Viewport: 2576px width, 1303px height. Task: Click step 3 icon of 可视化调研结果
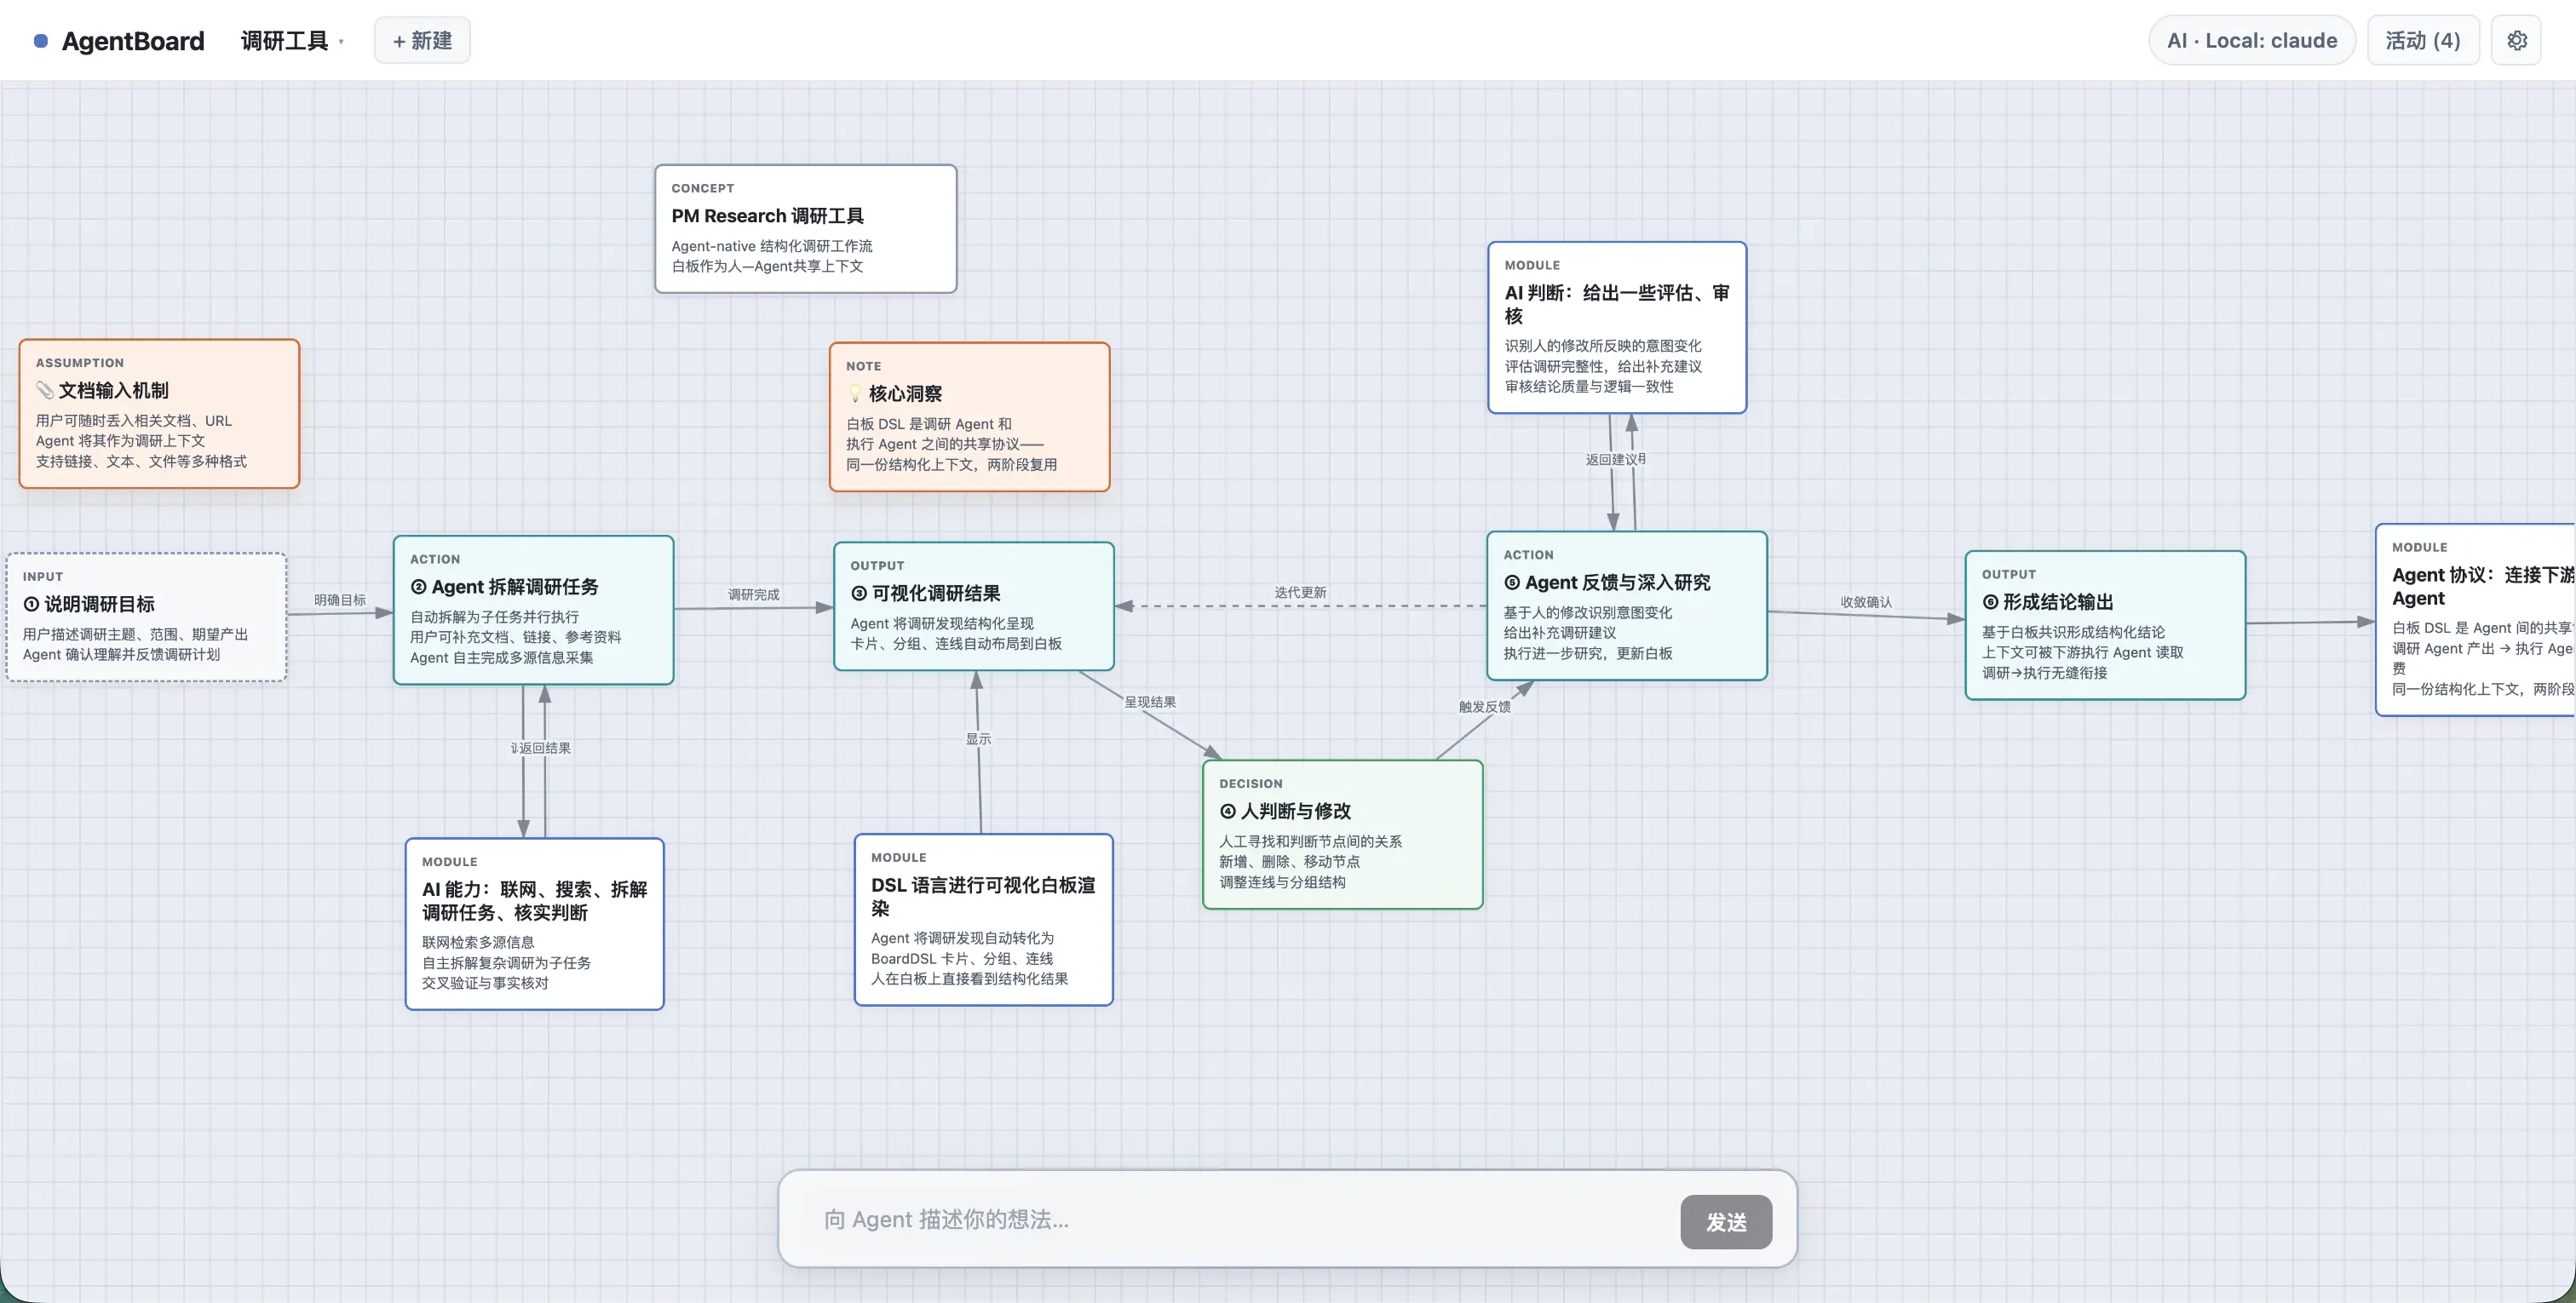point(859,593)
